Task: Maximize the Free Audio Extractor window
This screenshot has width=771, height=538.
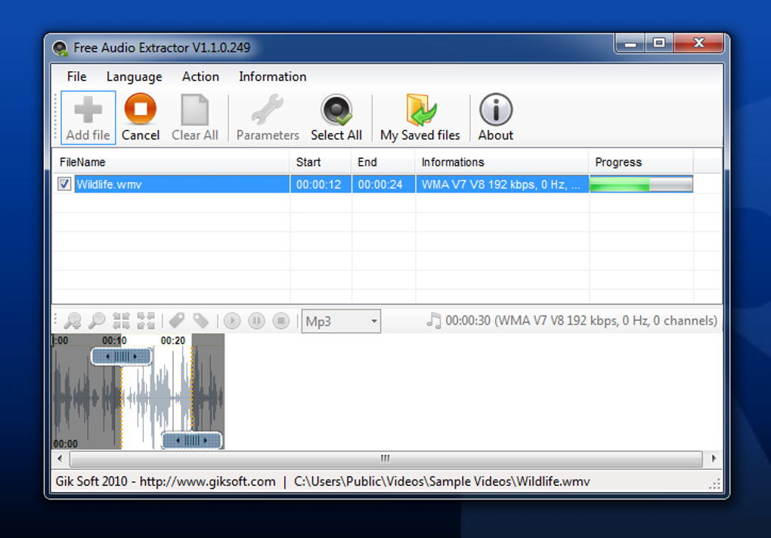Action: click(x=659, y=44)
